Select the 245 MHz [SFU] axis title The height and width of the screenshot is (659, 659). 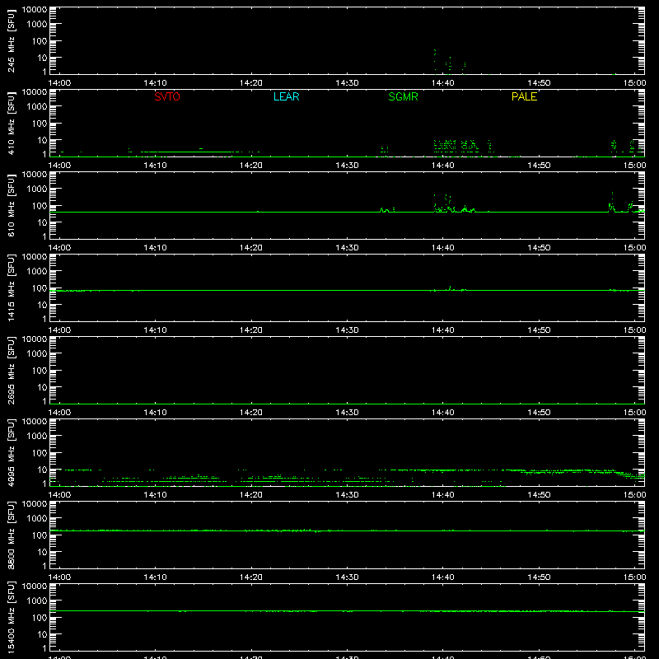(12, 40)
